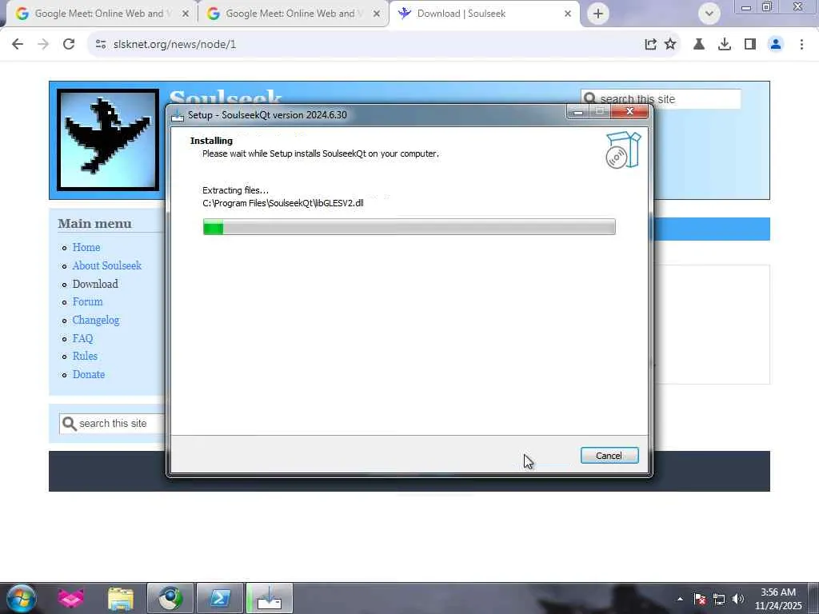
Task: Click the header search magnifier icon
Action: coord(589,98)
